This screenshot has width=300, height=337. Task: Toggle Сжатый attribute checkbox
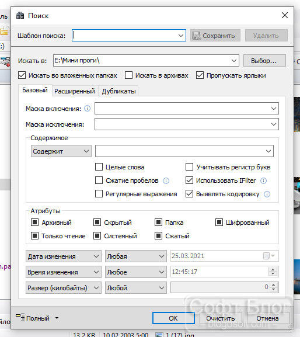[158, 236]
